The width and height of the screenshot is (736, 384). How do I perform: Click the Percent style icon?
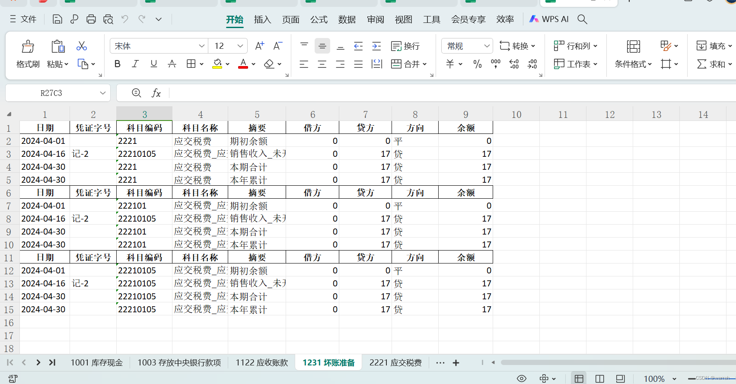[478, 64]
